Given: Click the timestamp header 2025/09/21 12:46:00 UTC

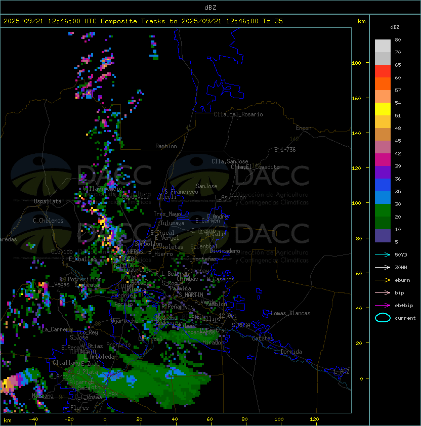Looking at the screenshot, I should pos(50,21).
